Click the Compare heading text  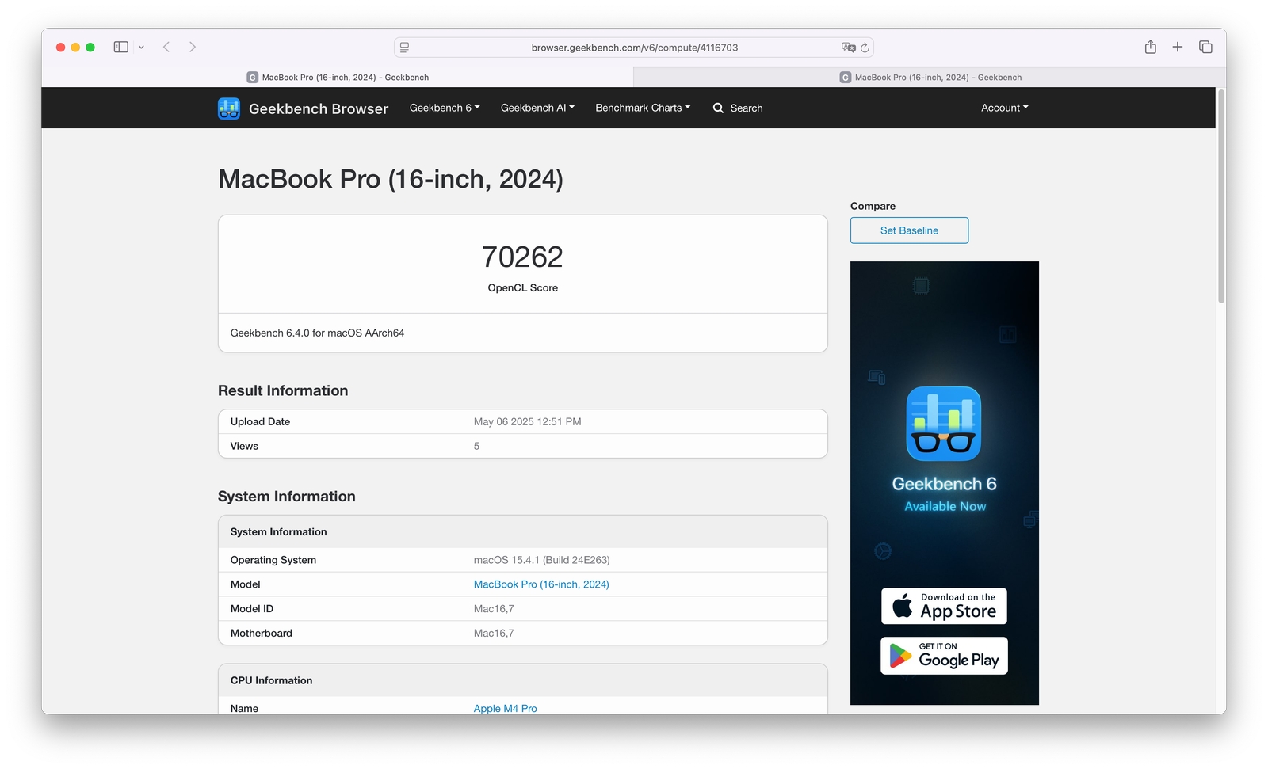pos(873,206)
